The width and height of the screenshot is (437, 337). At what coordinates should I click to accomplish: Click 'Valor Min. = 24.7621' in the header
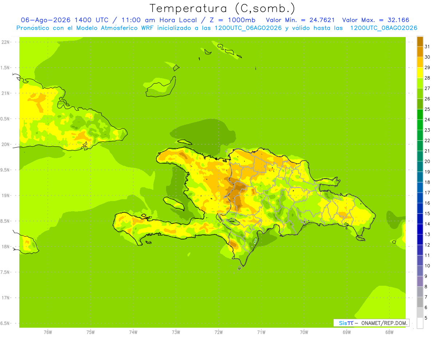click(x=300, y=20)
